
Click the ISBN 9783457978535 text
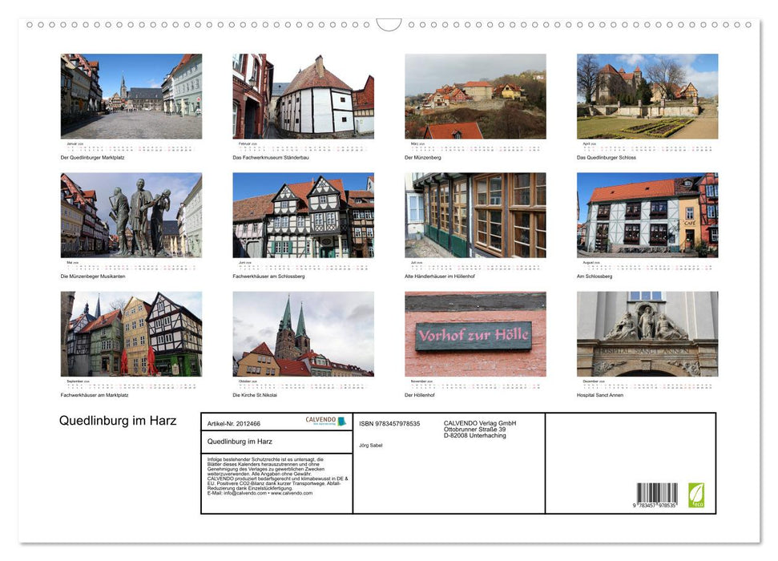point(393,423)
